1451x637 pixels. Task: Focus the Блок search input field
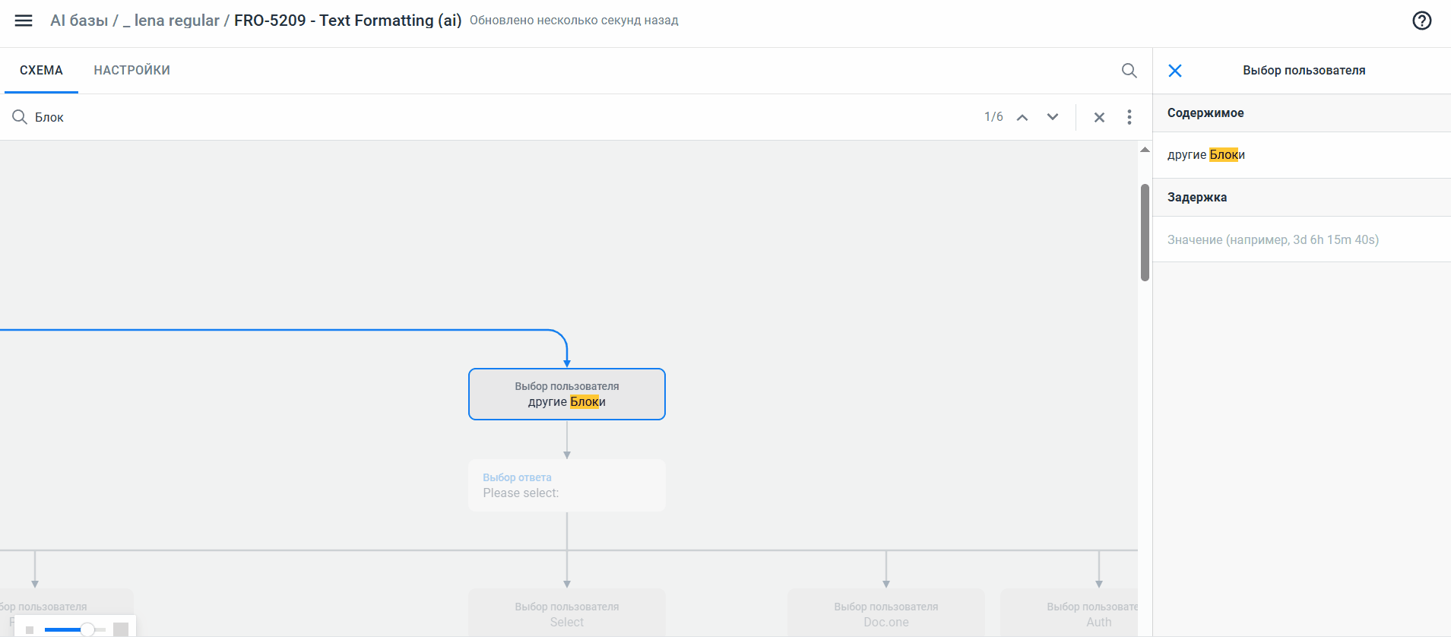(x=456, y=117)
